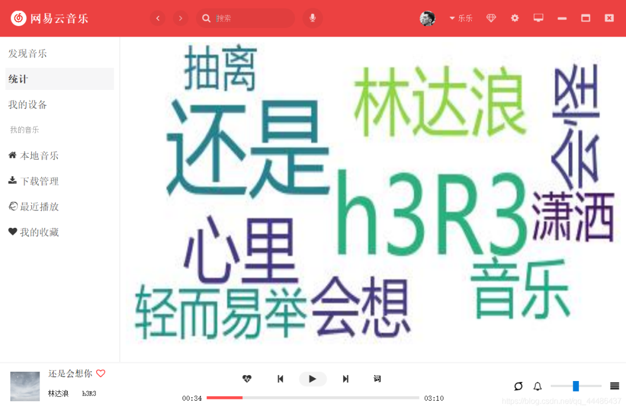Click the word 音乐 in the word cloud
Screen dimensions: 626x410
521,289
